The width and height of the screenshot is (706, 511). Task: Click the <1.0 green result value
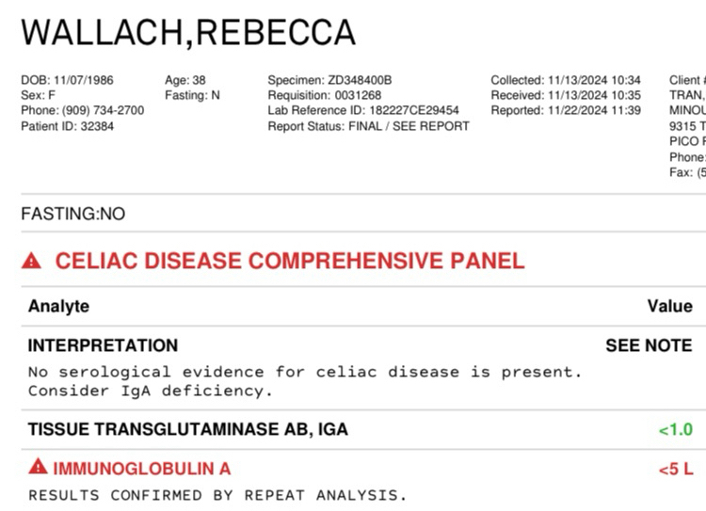point(675,429)
